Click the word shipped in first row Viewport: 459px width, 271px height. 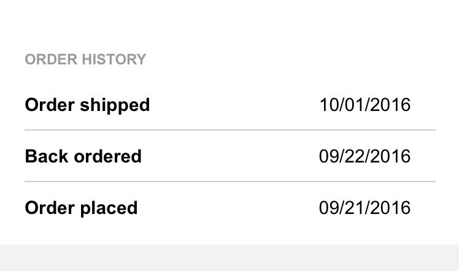coord(115,105)
